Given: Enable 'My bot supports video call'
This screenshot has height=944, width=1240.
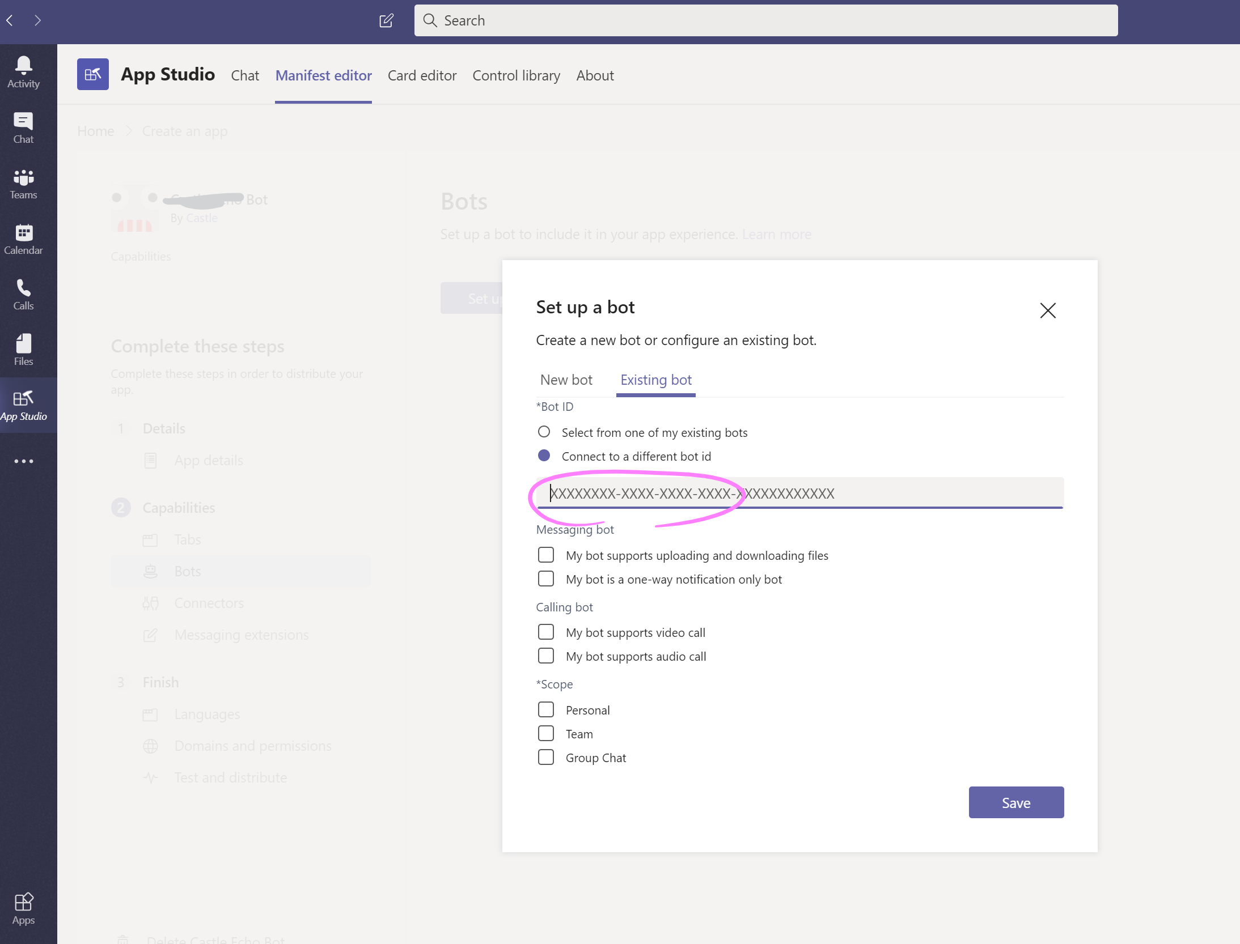Looking at the screenshot, I should 545,632.
